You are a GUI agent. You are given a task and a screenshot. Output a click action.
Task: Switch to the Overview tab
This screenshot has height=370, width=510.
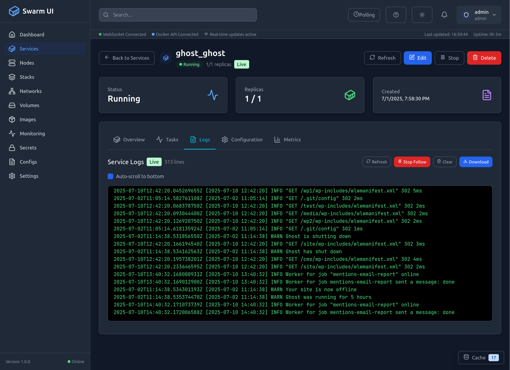pyautogui.click(x=129, y=140)
